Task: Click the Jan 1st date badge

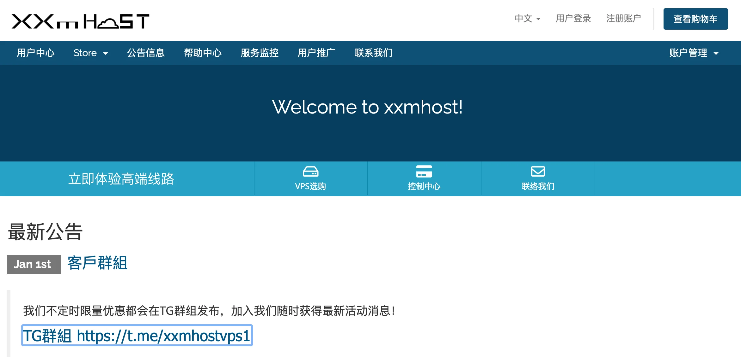Action: click(x=34, y=264)
